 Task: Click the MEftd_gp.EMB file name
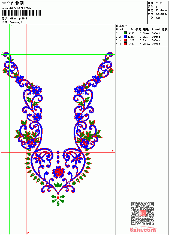click(18, 19)
